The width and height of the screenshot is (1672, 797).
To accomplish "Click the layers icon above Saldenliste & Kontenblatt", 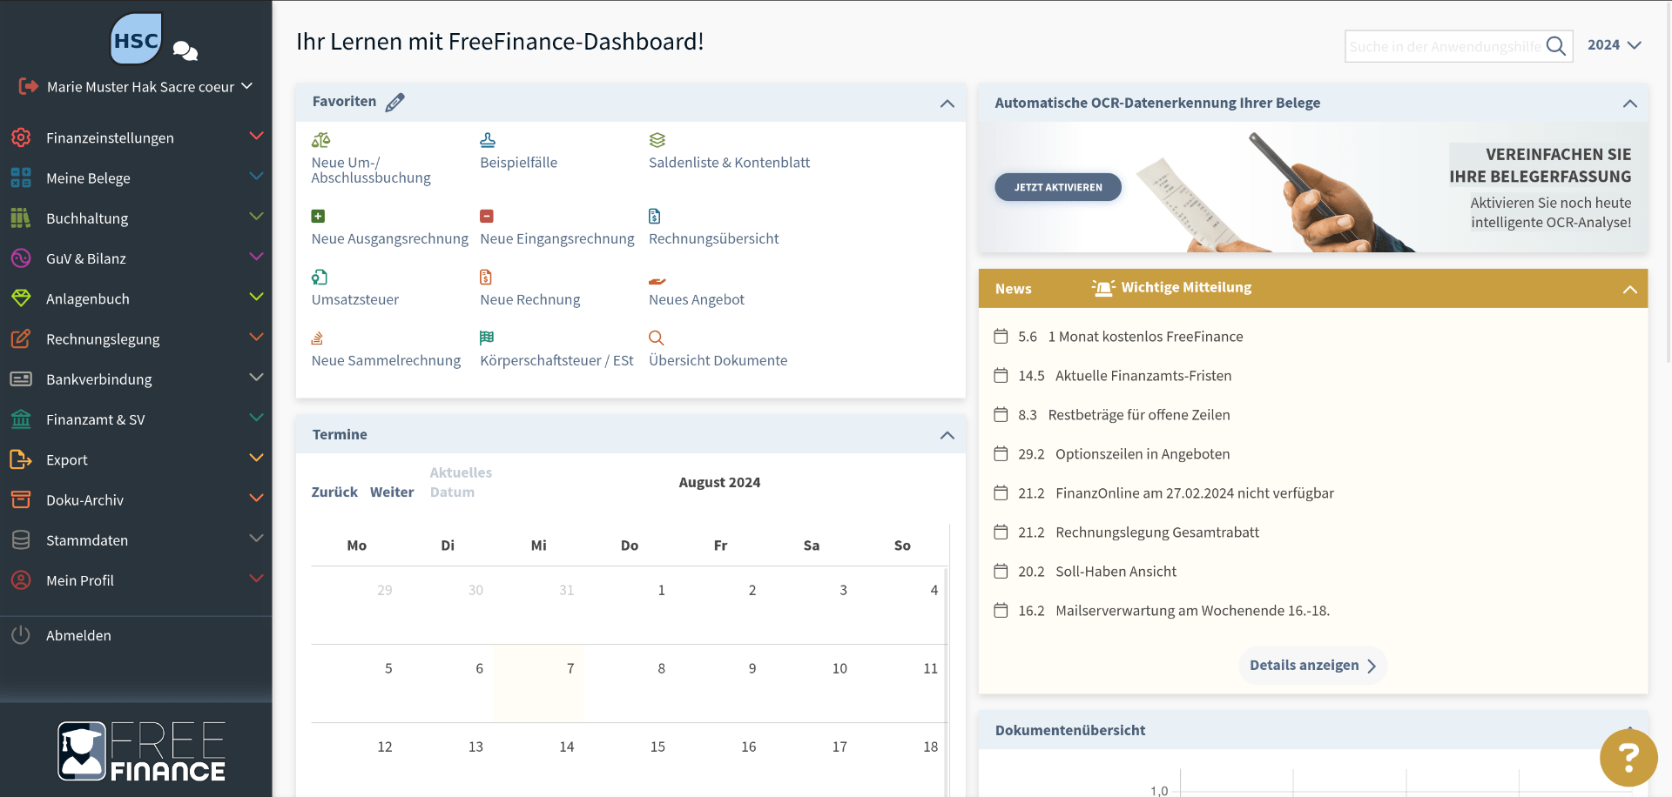I will 657,140.
